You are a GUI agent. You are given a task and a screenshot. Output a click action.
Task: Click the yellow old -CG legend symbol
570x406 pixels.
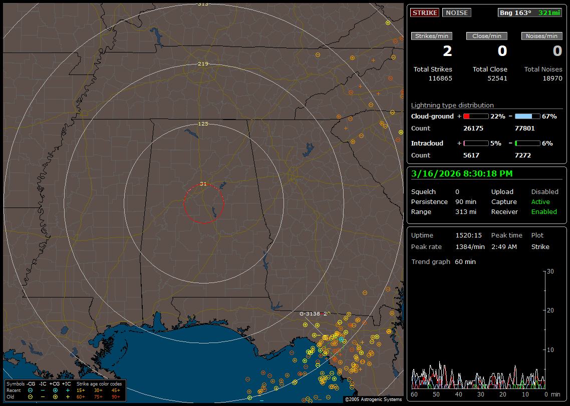coord(31,396)
